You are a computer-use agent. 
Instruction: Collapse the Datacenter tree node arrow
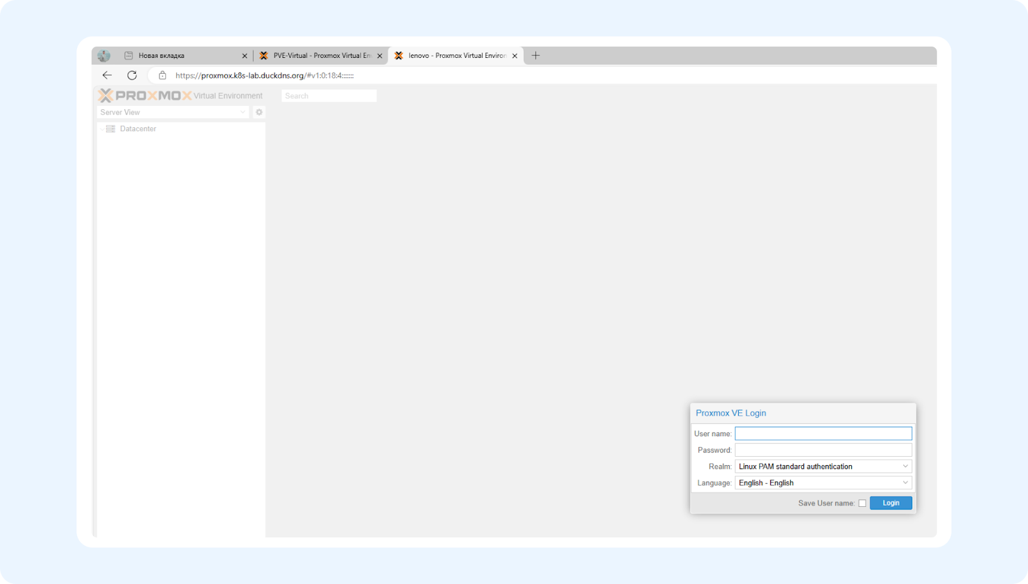click(102, 129)
